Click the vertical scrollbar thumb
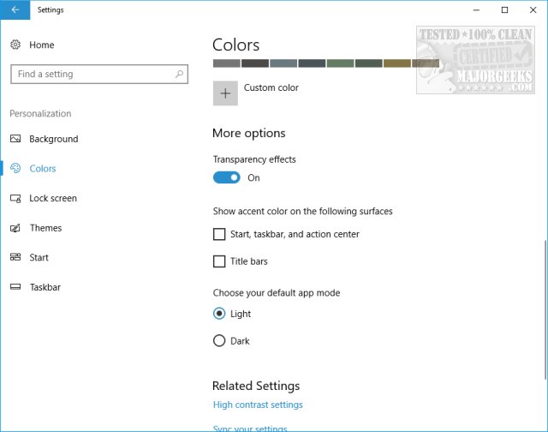This screenshot has height=432, width=548. point(545,309)
